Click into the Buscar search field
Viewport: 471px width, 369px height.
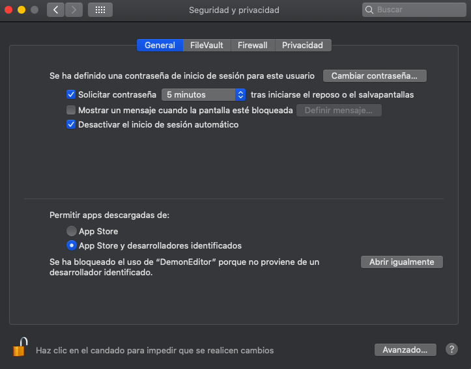point(417,10)
